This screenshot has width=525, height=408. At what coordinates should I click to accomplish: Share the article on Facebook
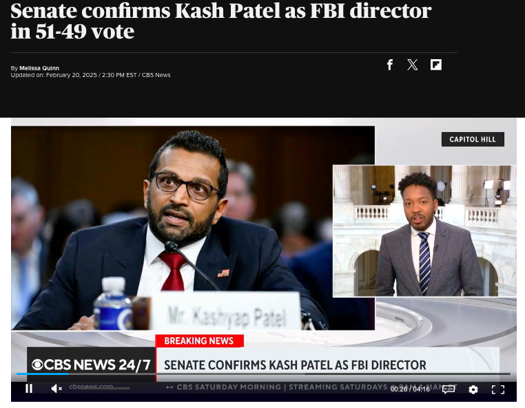(390, 65)
